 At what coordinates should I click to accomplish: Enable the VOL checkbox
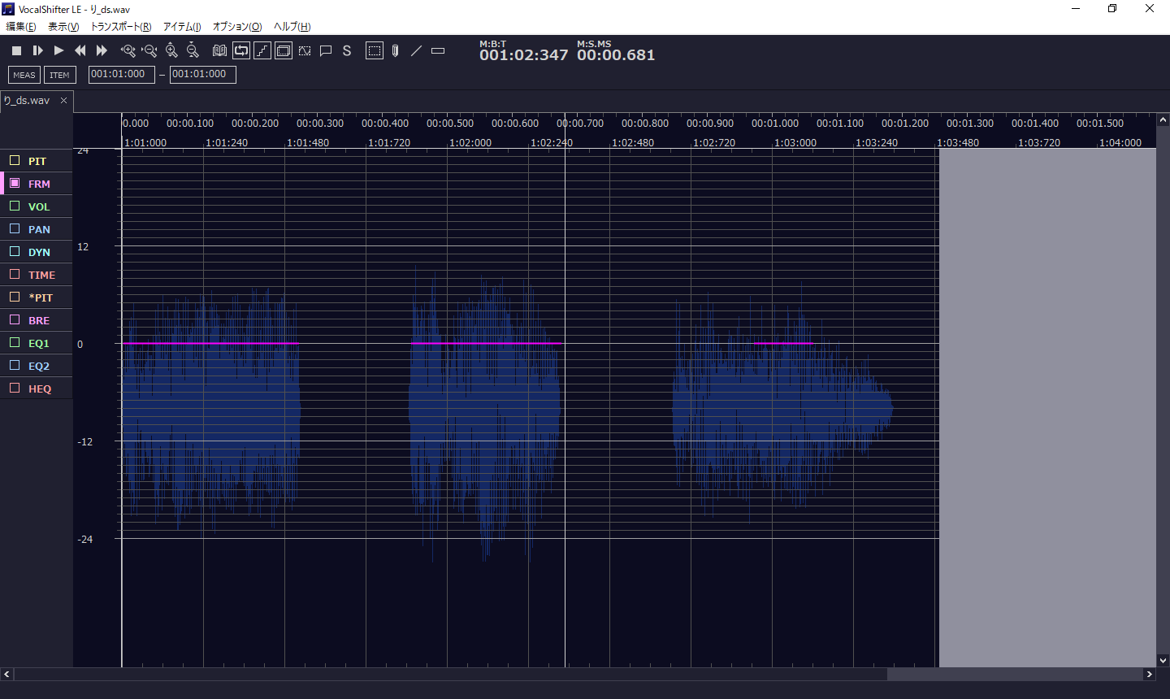(15, 206)
